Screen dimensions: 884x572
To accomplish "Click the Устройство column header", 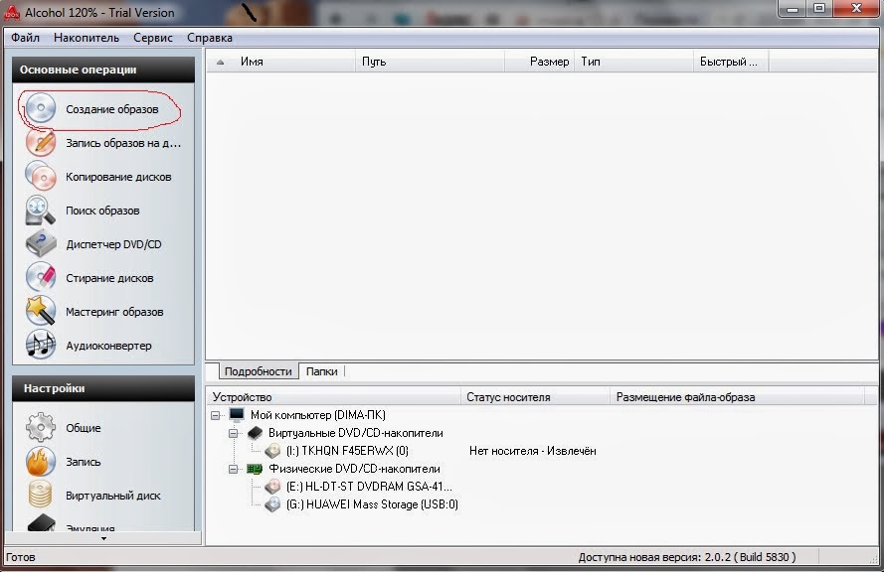I will pyautogui.click(x=334, y=397).
